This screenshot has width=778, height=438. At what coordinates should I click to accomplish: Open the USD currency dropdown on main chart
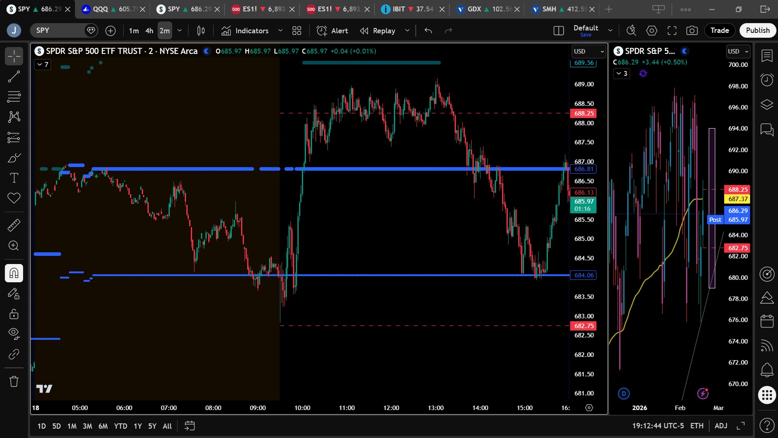pos(589,52)
